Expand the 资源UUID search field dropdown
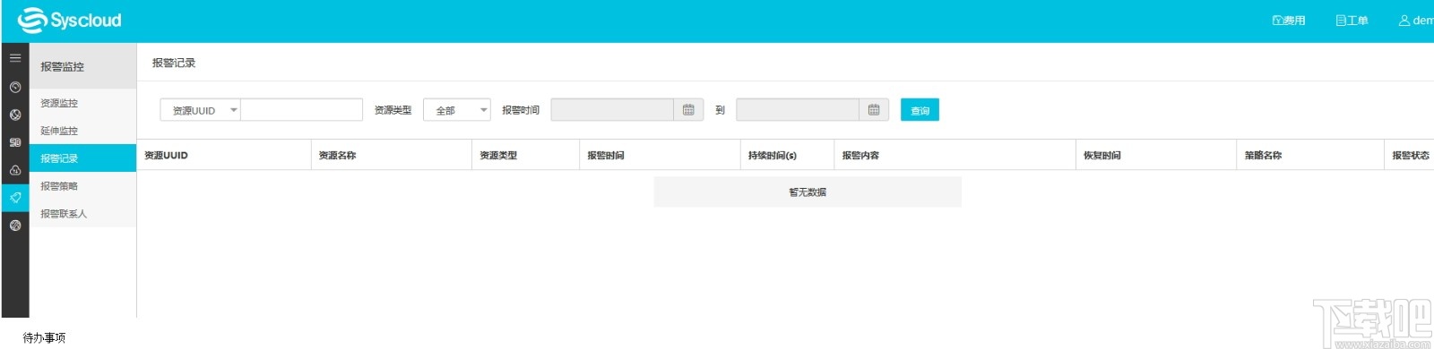1434x349 pixels. click(x=201, y=110)
